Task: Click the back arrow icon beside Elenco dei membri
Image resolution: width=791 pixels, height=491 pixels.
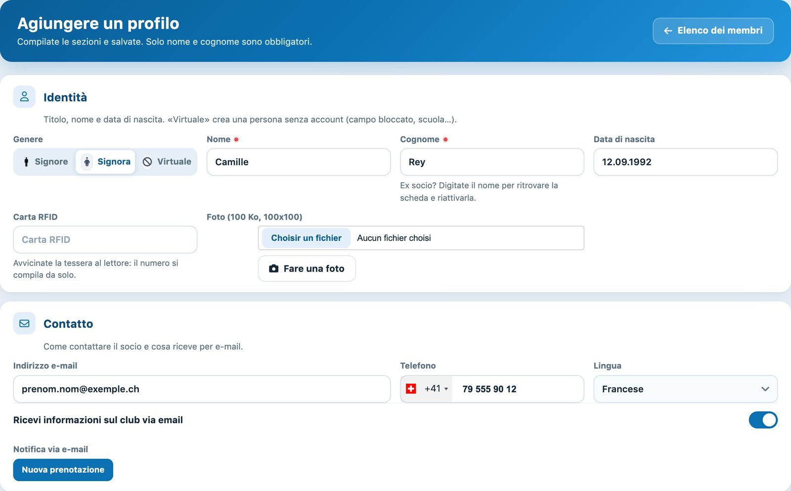Action: click(x=668, y=31)
